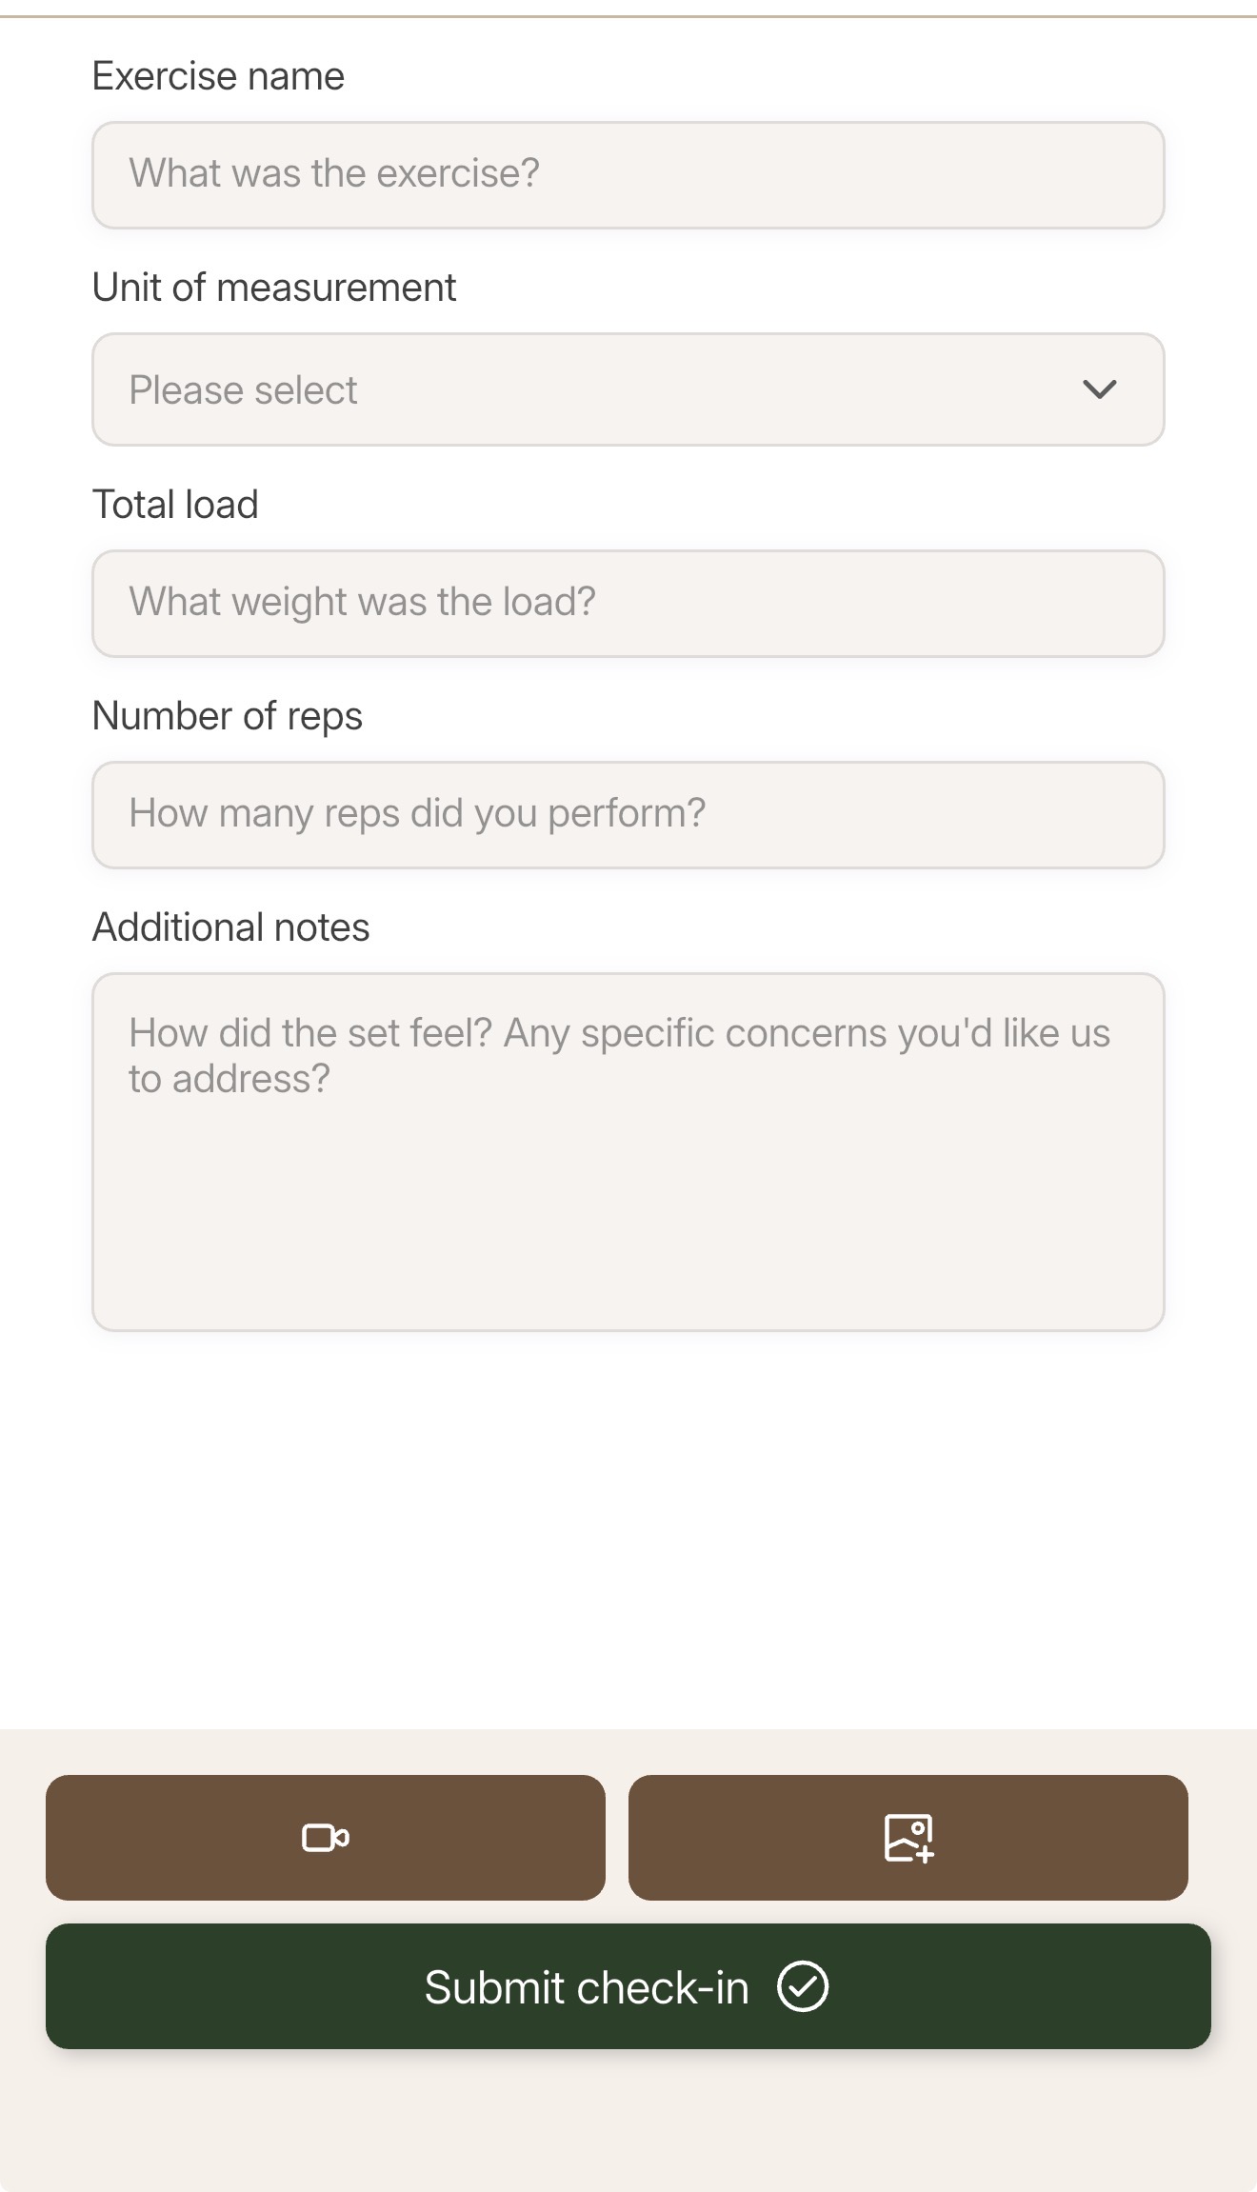This screenshot has height=2192, width=1257.
Task: Click the 'What weight was the load?' placeholder
Action: (362, 602)
